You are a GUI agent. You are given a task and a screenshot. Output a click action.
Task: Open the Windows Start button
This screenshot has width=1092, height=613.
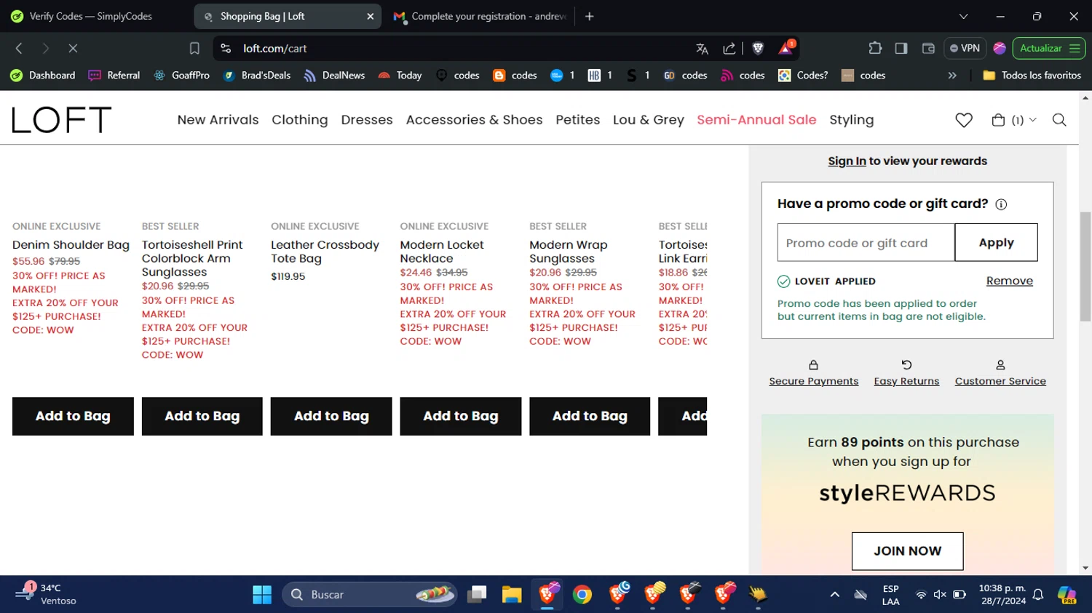261,595
